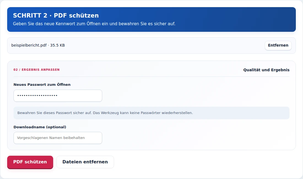Click the Downloadname (optional) label

(x=40, y=127)
